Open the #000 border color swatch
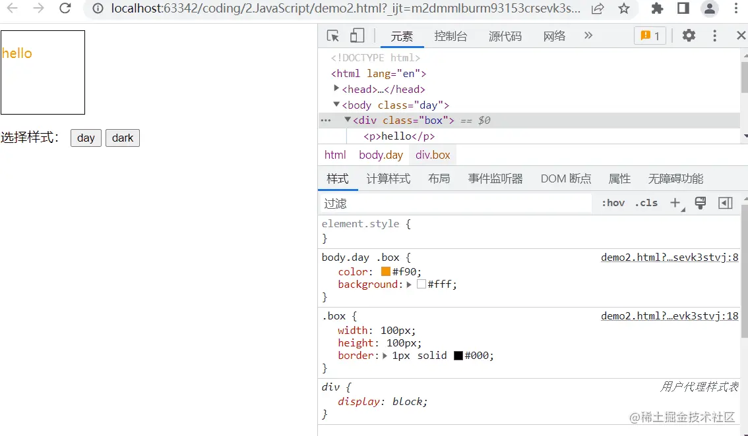The height and width of the screenshot is (436, 748). click(x=458, y=356)
